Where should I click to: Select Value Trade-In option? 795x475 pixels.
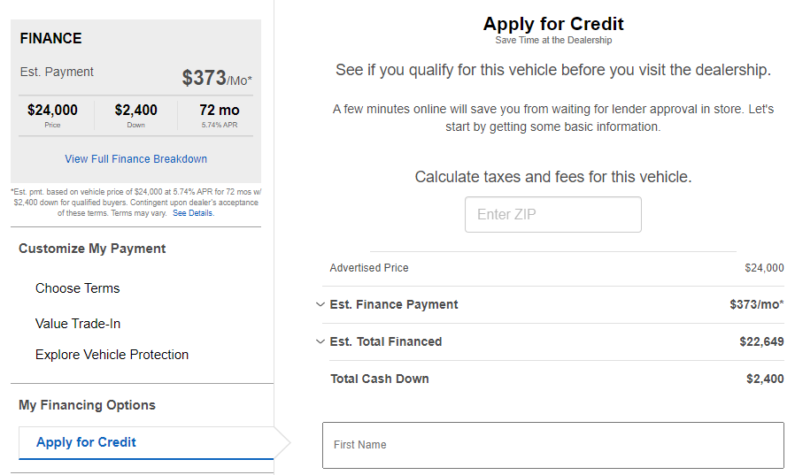78,324
